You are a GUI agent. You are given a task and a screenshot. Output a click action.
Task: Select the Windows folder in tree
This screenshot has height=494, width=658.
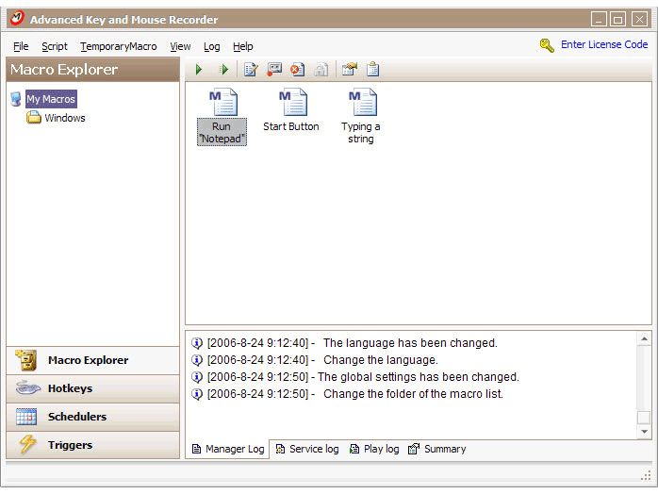point(64,118)
